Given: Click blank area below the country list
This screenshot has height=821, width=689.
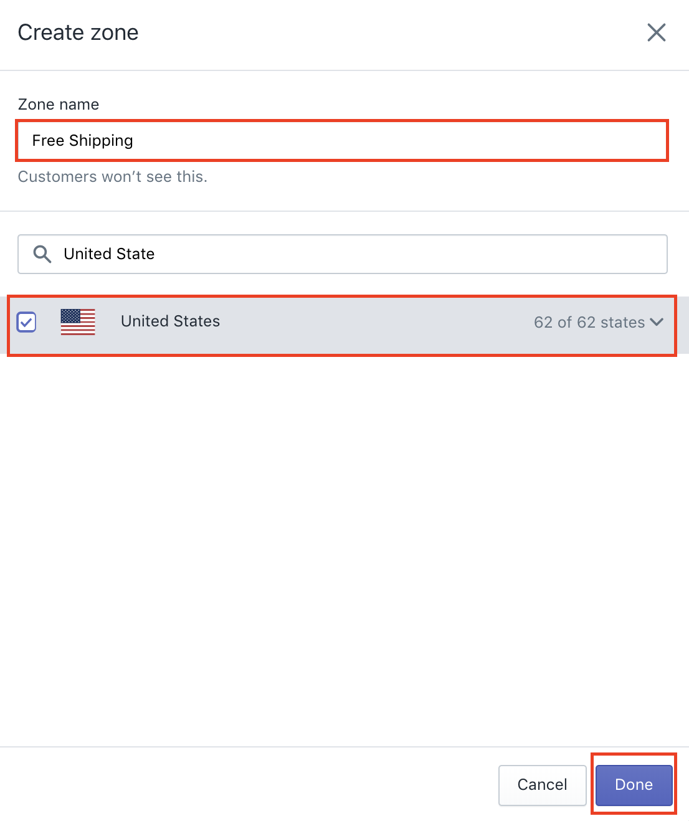Looking at the screenshot, I should click(343, 529).
